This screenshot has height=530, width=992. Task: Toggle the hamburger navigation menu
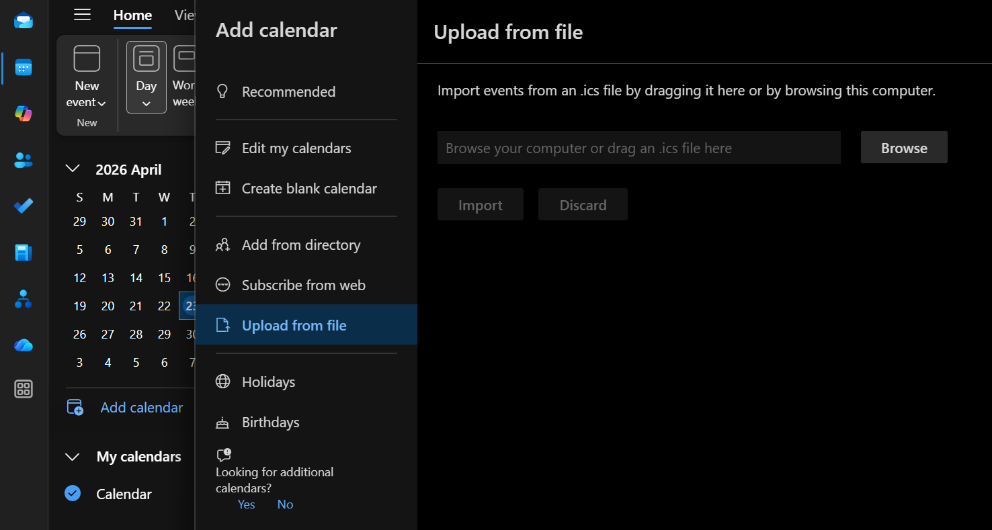(x=82, y=15)
